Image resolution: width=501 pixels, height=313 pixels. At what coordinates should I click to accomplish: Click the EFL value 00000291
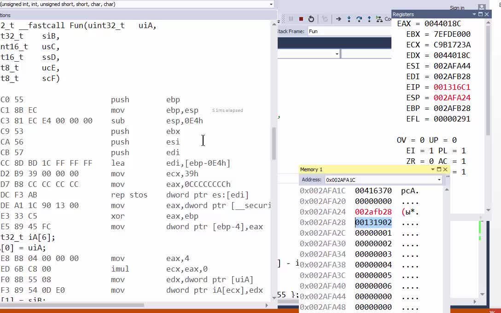[452, 119]
